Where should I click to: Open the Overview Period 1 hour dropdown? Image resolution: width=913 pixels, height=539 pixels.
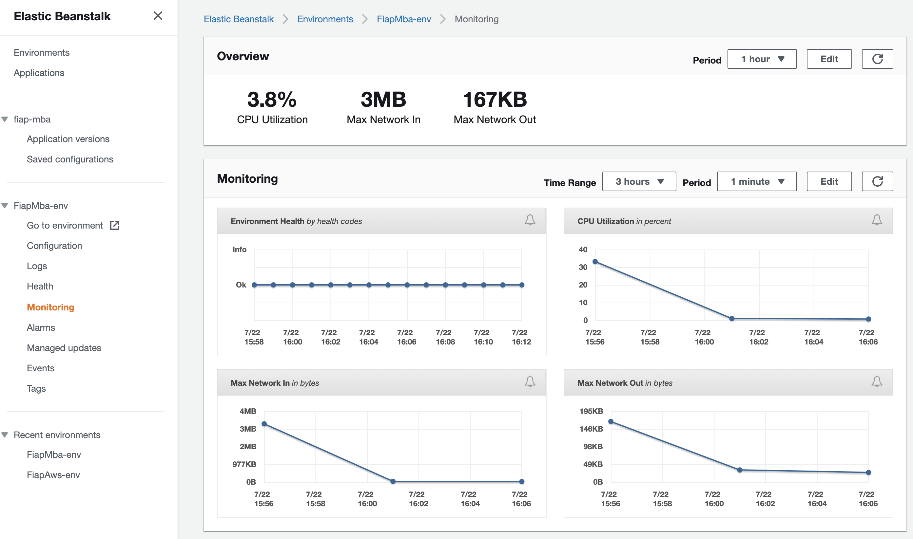[762, 59]
